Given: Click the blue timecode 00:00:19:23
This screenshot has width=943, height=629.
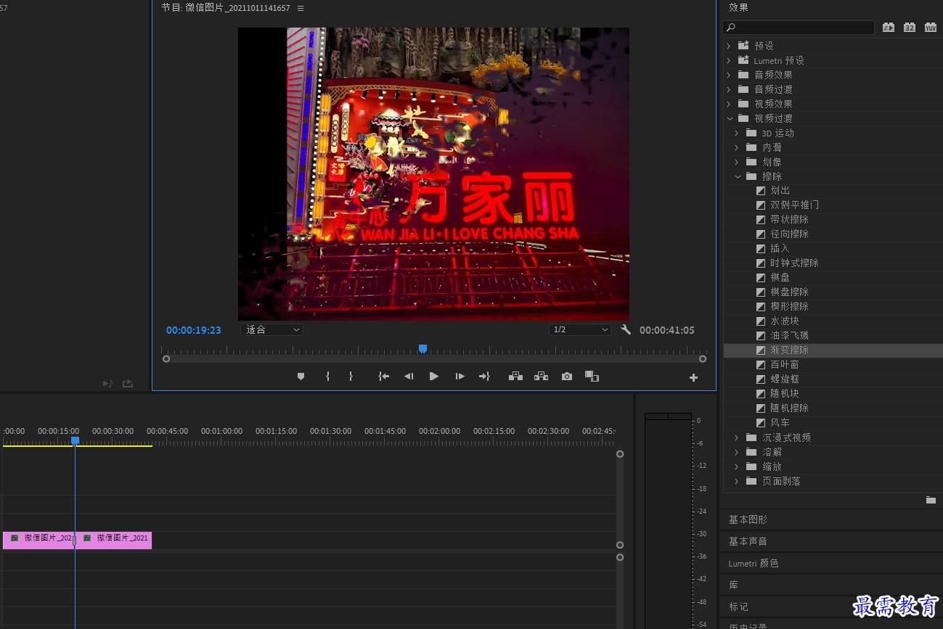Looking at the screenshot, I should [193, 330].
